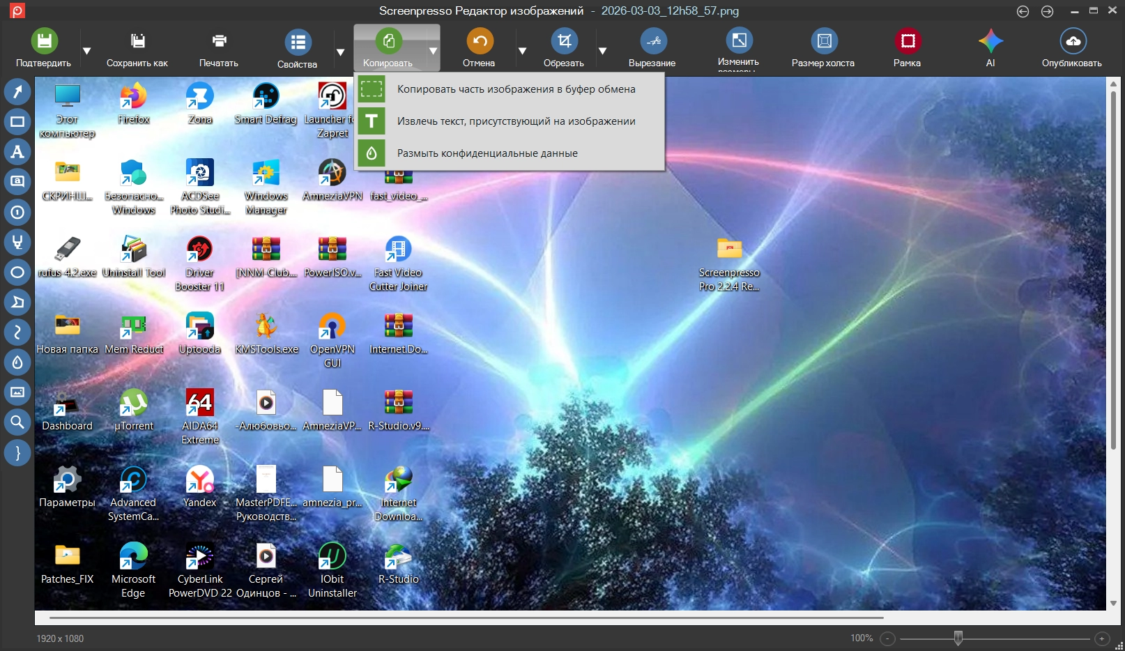The image size is (1125, 651).
Task: Click the left-arrow previous icon in title bar
Action: [x=1023, y=11]
